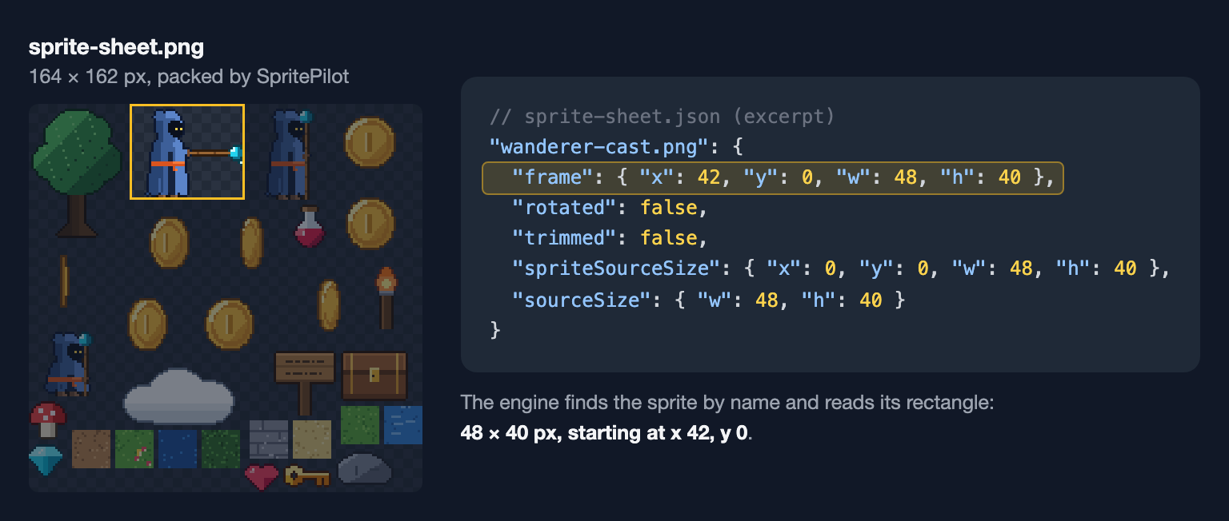The height and width of the screenshot is (521, 1229).
Task: Click the burning torch sprite
Action: click(386, 297)
